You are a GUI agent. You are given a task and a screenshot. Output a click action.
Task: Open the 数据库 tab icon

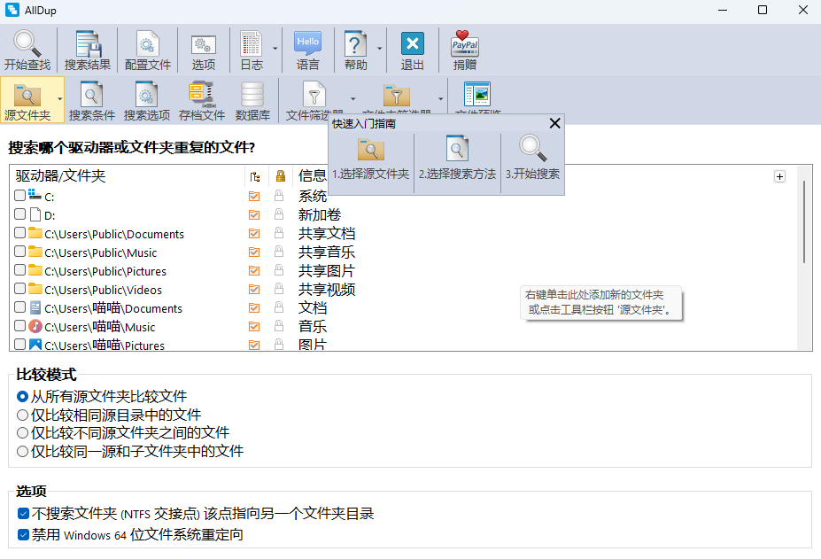coord(252,95)
